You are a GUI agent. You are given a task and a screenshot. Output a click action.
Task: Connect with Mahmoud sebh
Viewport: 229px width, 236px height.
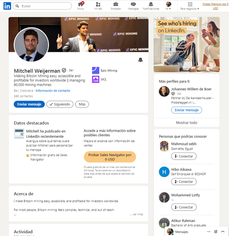pyautogui.click(x=184, y=156)
